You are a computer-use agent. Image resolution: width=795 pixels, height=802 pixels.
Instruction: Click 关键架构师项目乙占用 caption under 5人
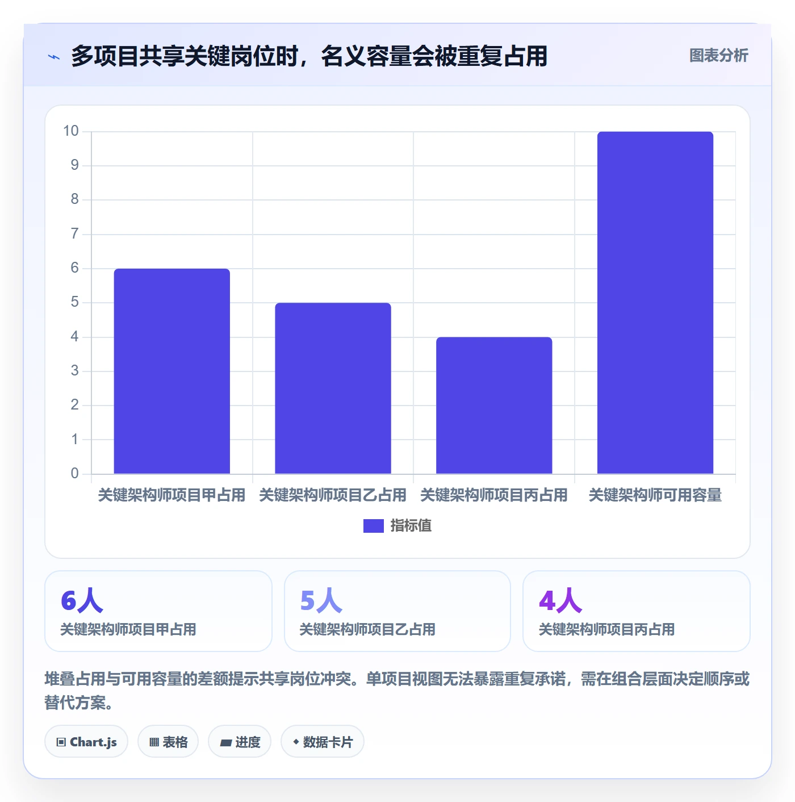click(x=367, y=629)
